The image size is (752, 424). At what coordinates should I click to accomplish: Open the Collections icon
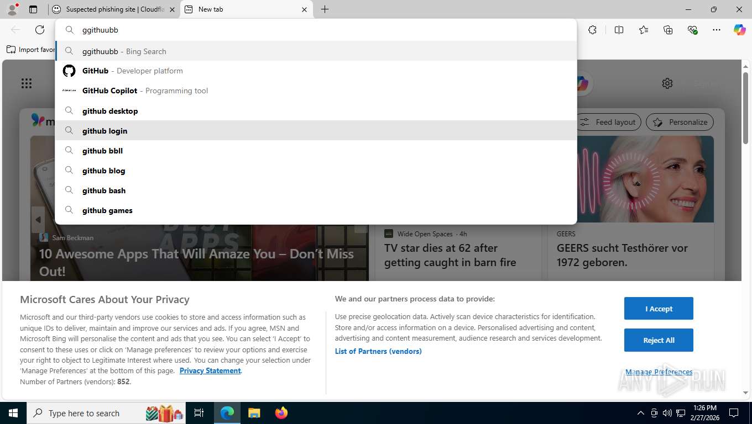click(668, 30)
